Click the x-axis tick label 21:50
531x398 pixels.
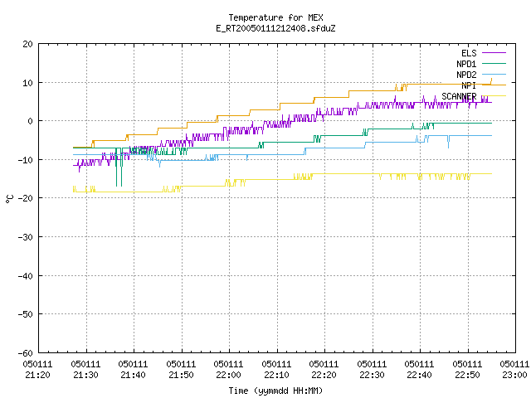coord(181,375)
